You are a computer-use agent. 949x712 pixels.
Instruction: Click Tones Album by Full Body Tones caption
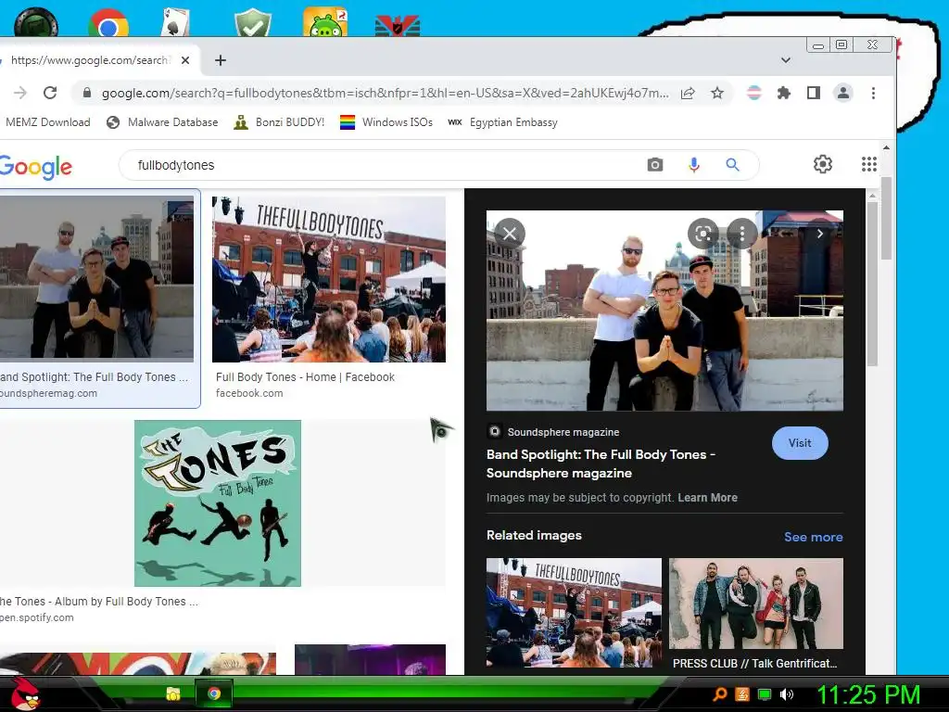pos(98,601)
